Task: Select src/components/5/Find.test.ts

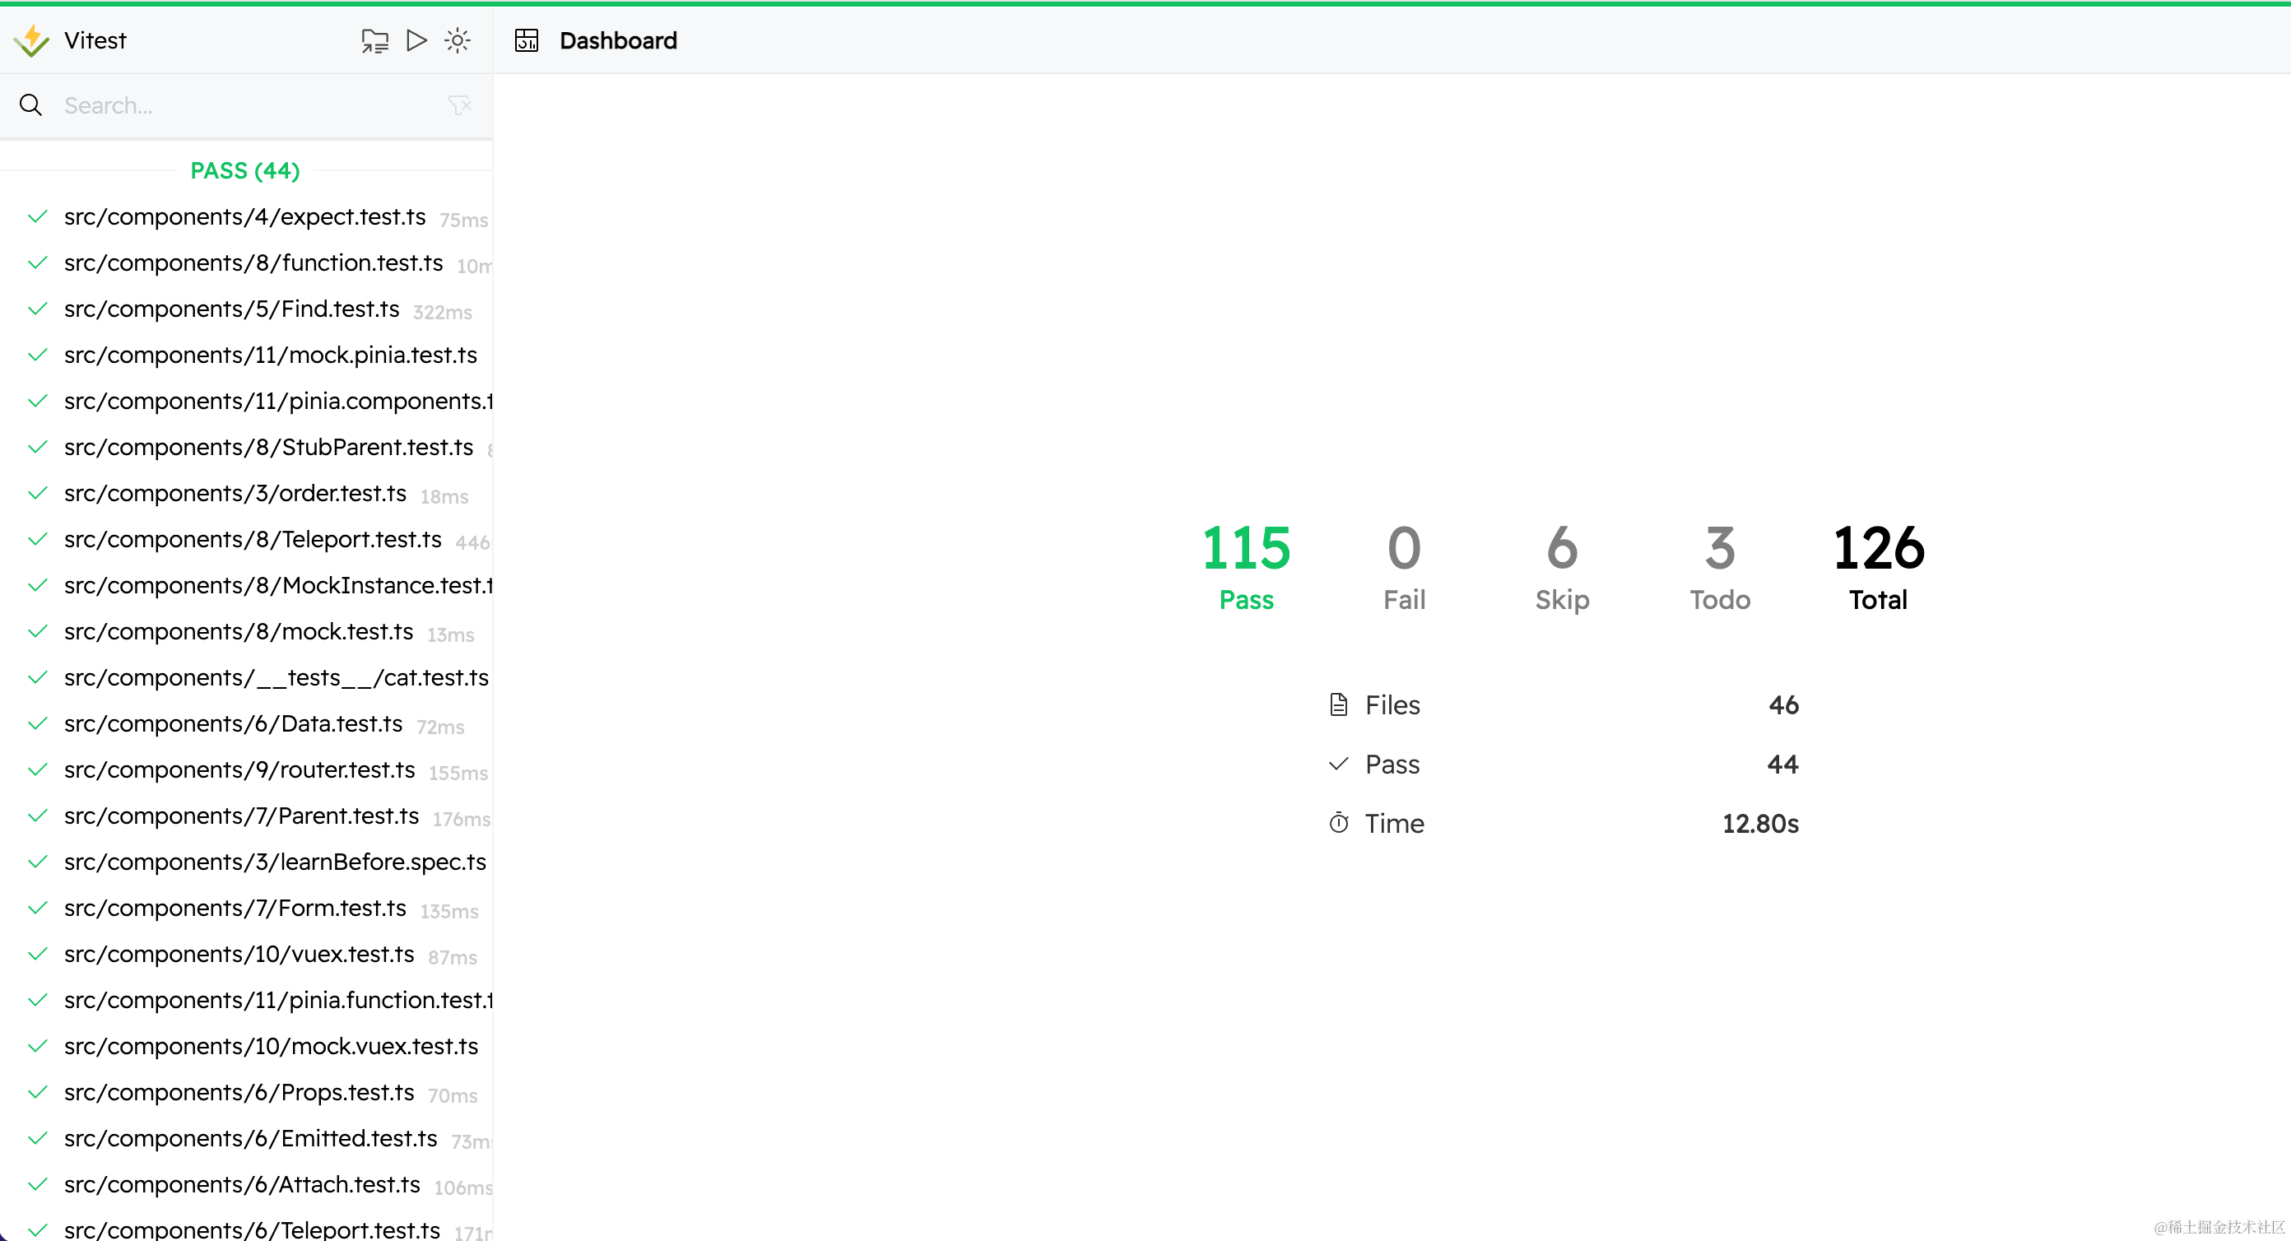Action: (231, 309)
